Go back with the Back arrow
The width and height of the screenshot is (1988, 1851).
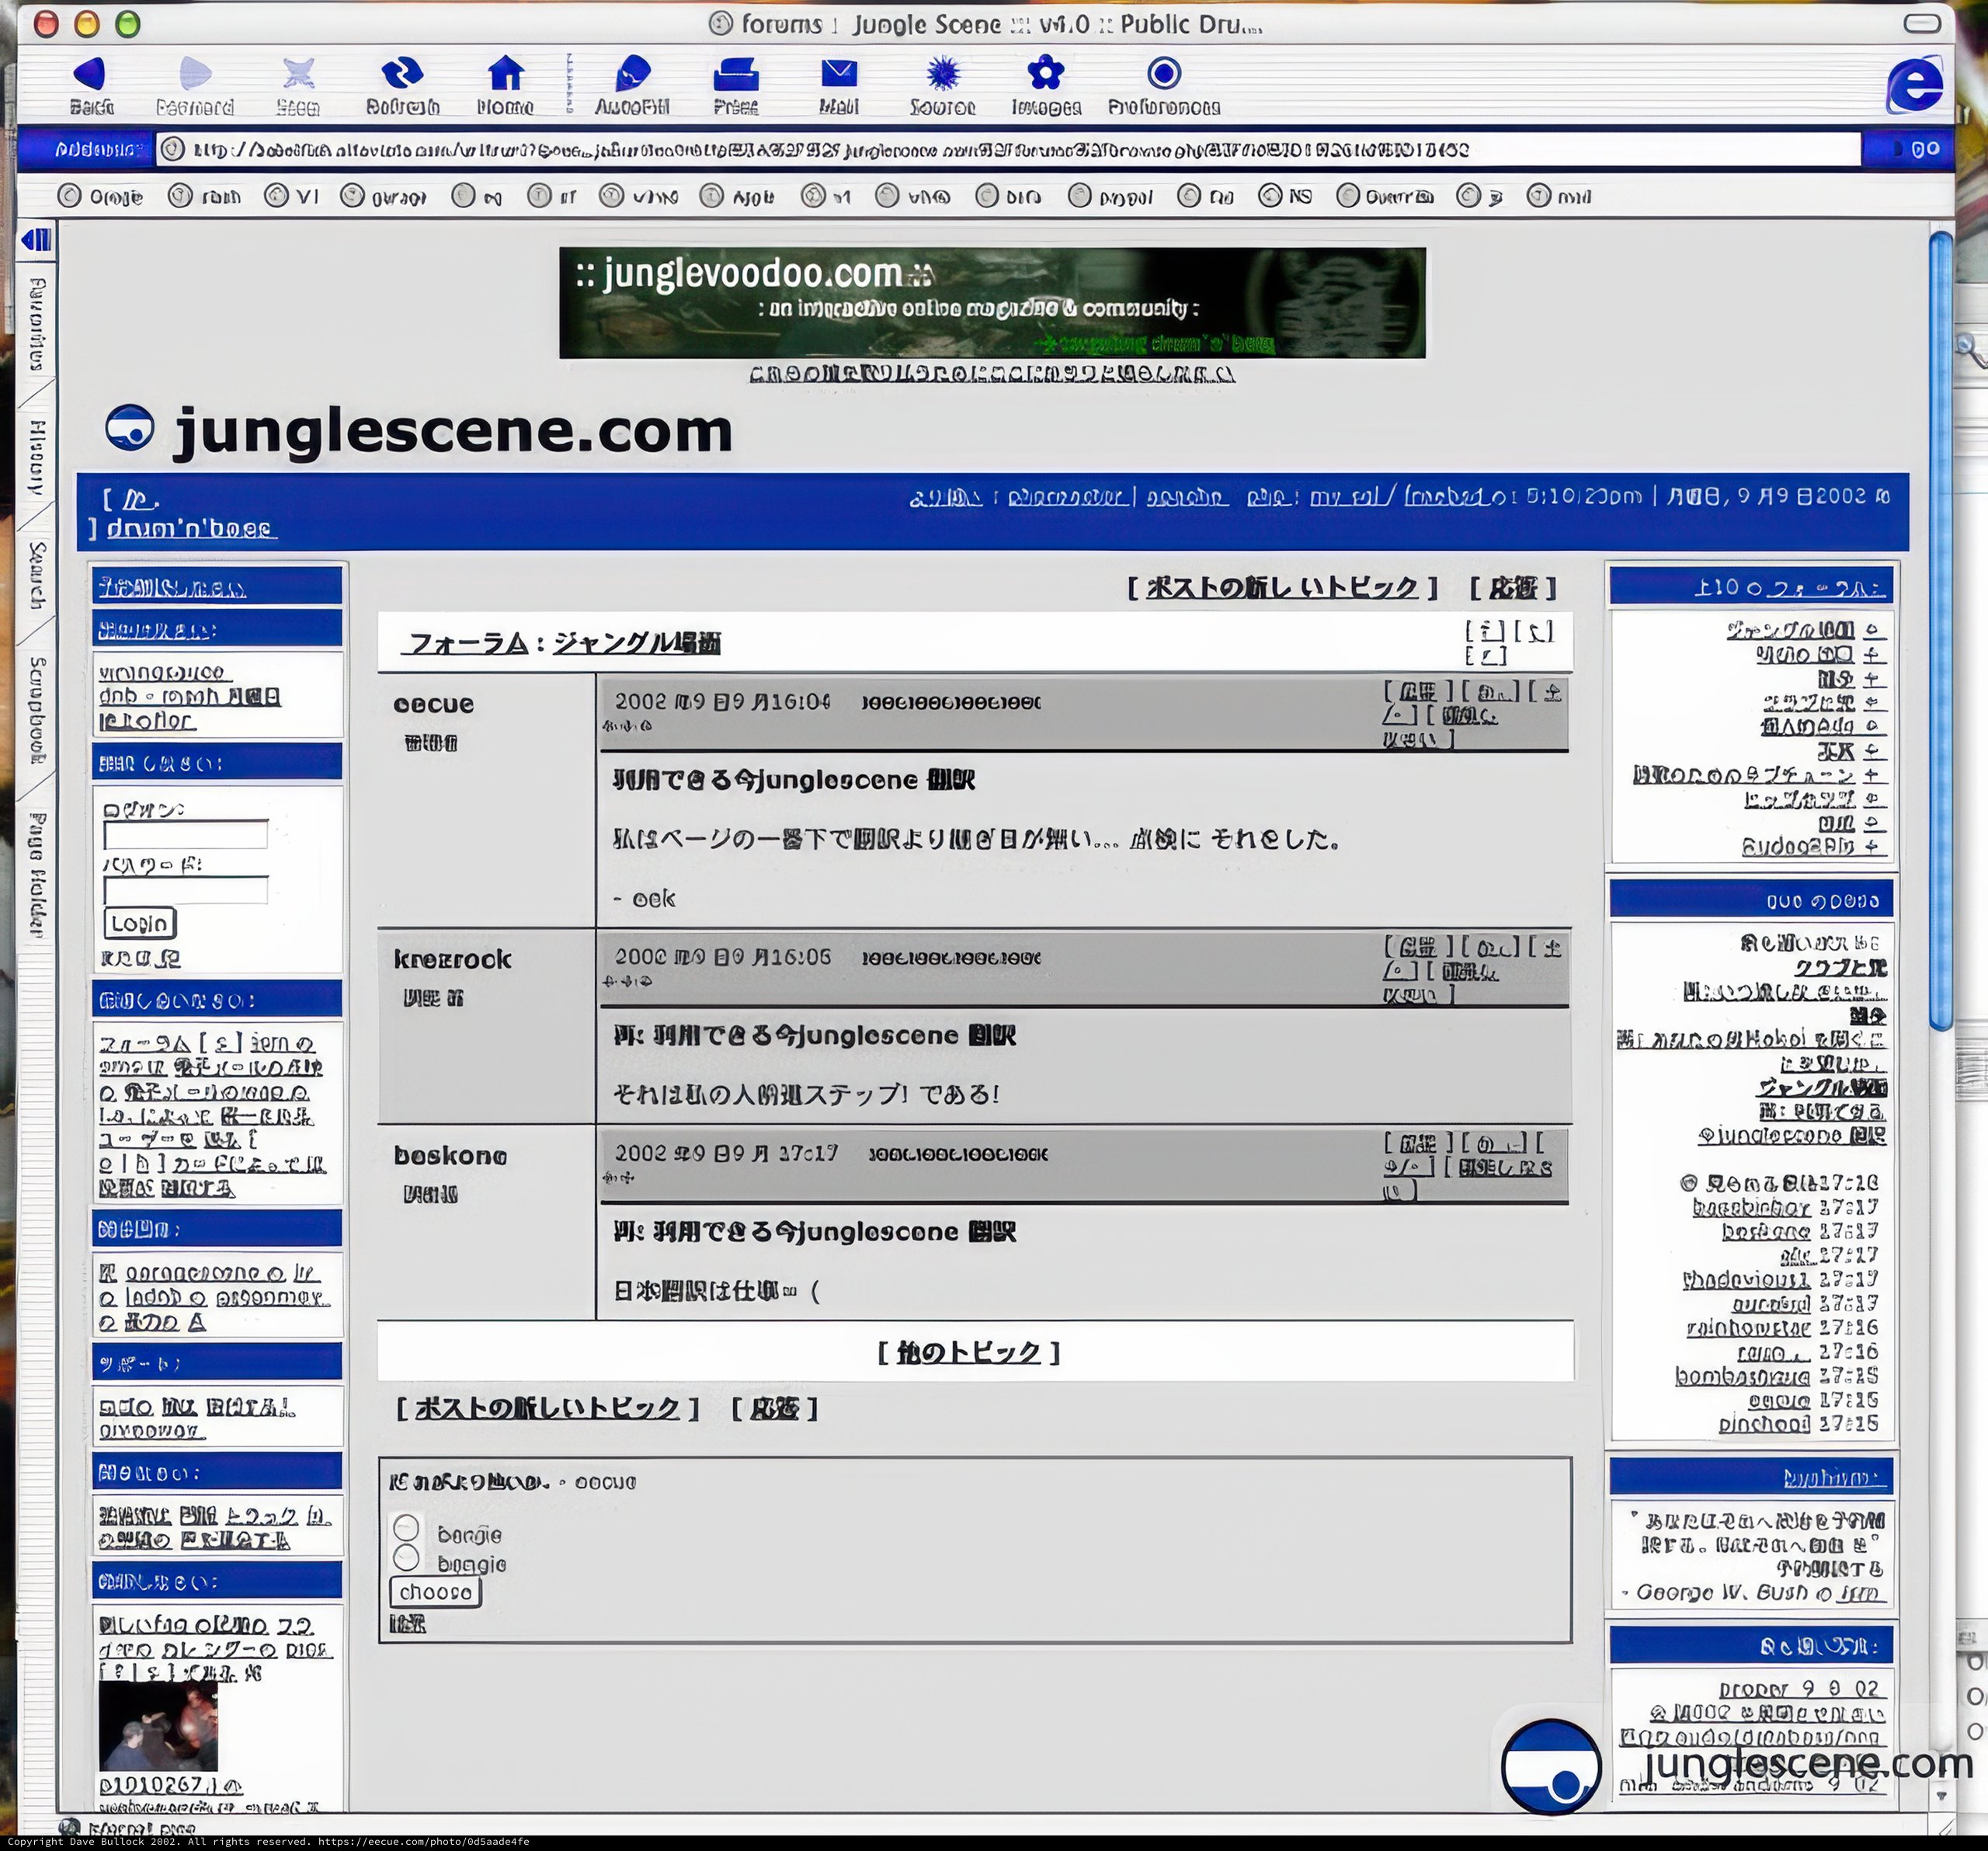[x=90, y=74]
